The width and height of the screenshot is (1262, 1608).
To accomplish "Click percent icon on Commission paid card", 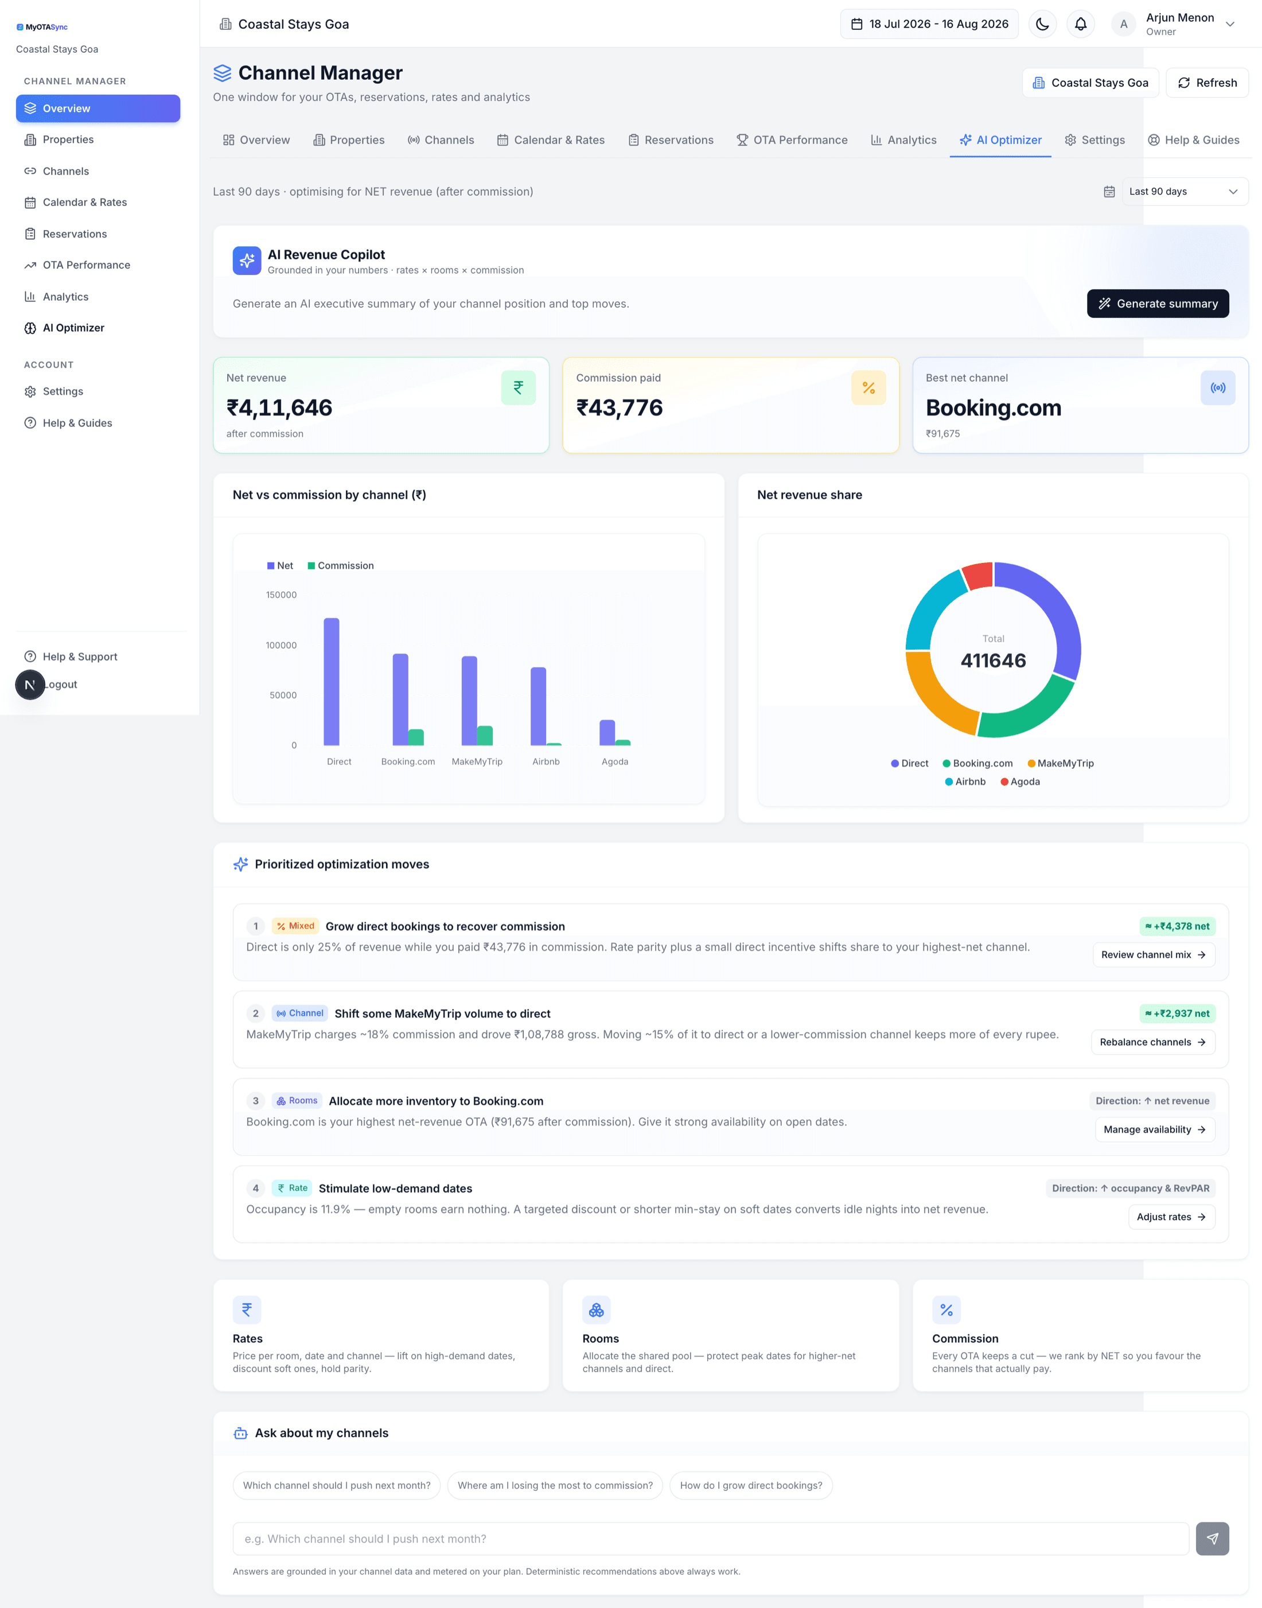I will pyautogui.click(x=869, y=387).
